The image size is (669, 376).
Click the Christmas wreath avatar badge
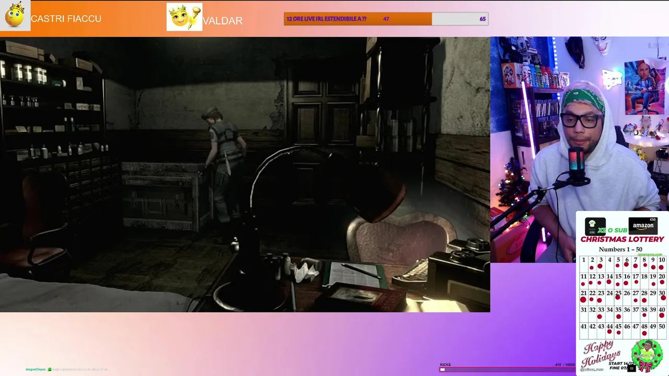(x=647, y=357)
